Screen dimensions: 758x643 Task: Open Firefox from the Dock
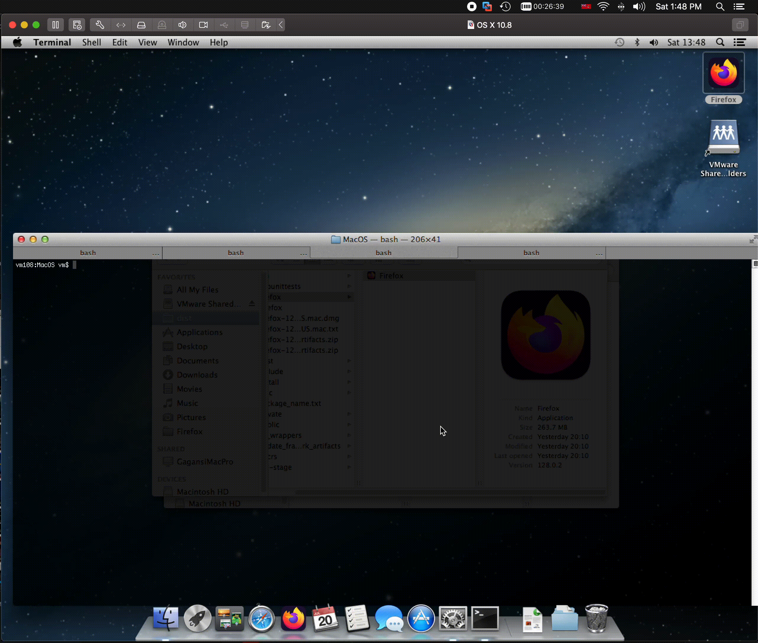click(293, 618)
